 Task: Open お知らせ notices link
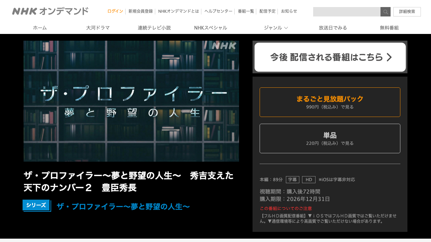pos(289,11)
